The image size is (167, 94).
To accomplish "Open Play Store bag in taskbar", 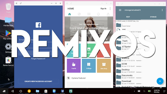I will click(46, 91).
